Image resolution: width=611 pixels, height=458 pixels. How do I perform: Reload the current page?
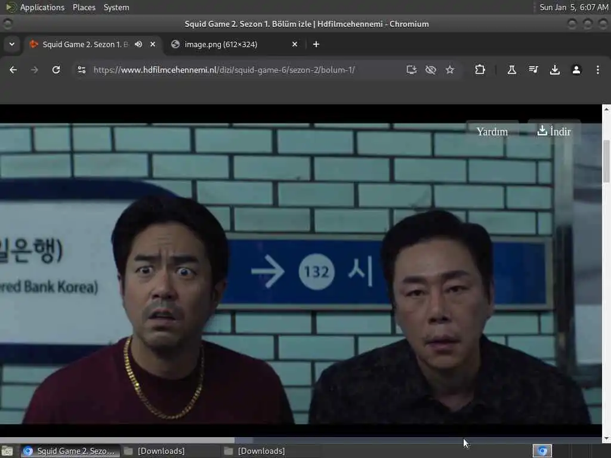coord(56,70)
